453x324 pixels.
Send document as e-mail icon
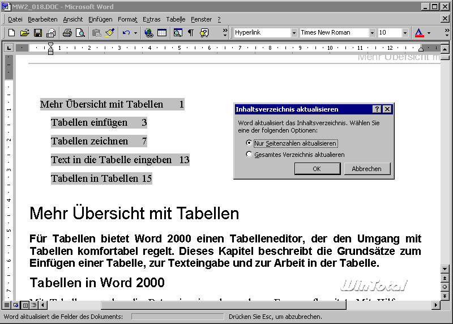(51, 33)
